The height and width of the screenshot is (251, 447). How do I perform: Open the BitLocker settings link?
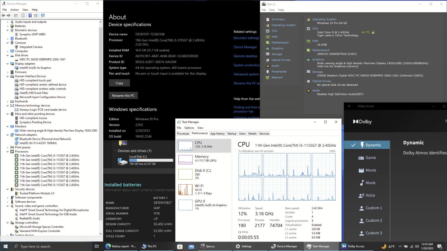pyautogui.click(x=246, y=38)
